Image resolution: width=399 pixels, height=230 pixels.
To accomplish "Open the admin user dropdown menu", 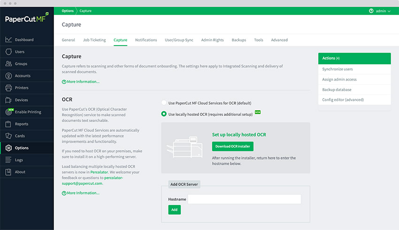I will pos(383,11).
